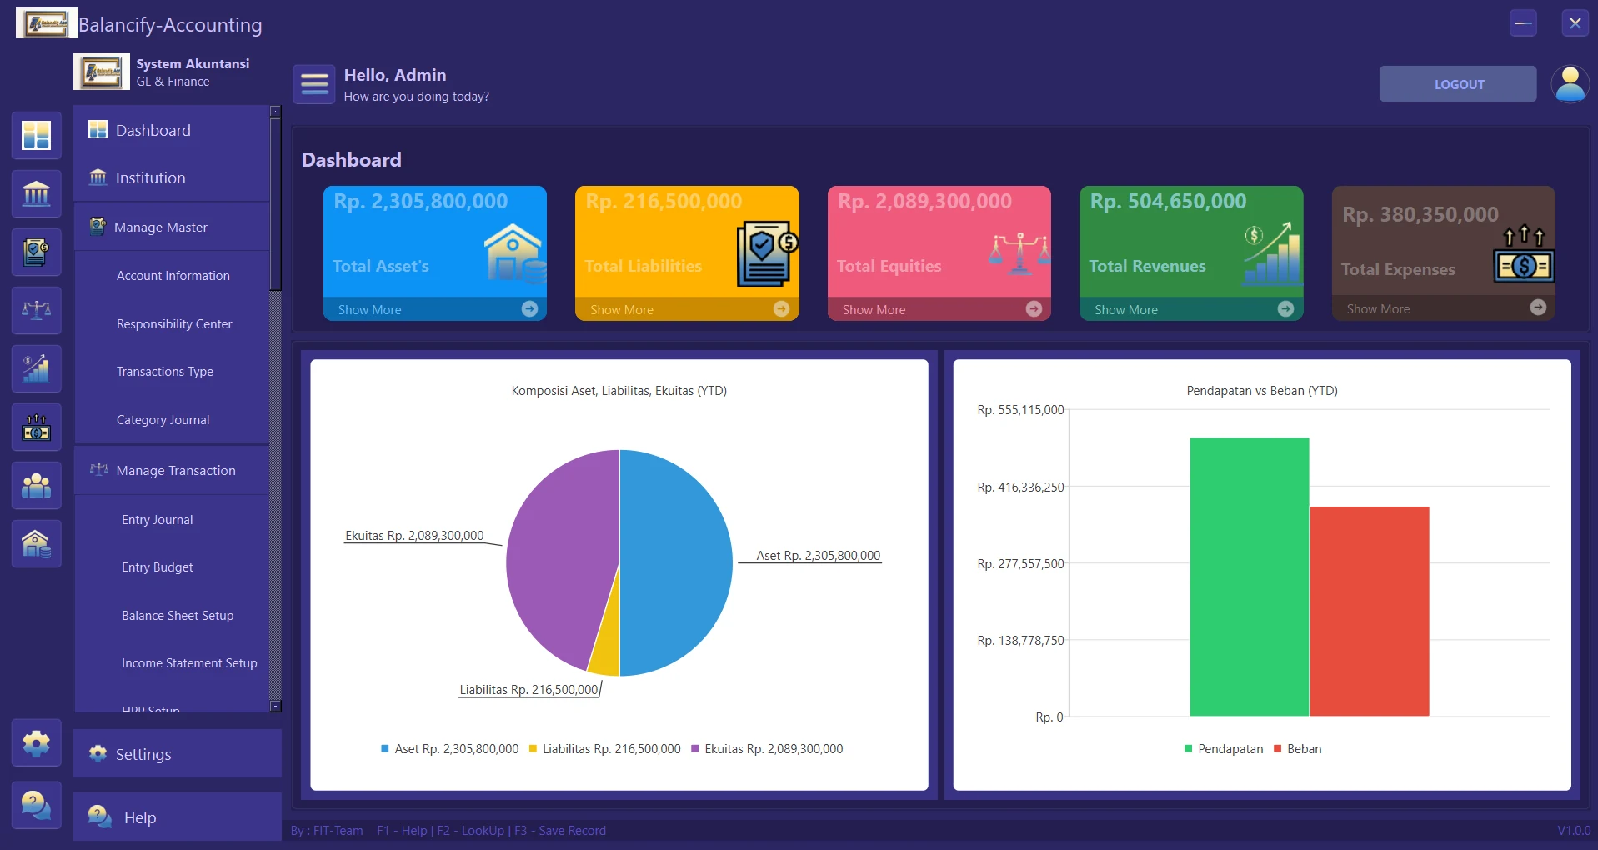The image size is (1598, 850).
Task: Click the dashboard icon in left icon strip
Action: coord(36,135)
